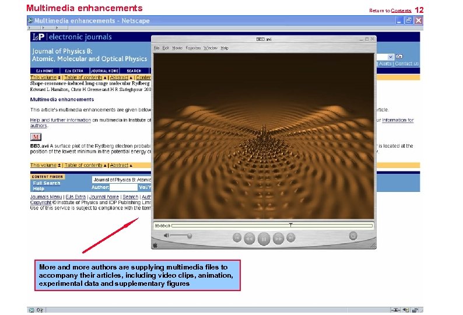Click the Go button beside dropdown
463x315 pixels.
[399, 57]
